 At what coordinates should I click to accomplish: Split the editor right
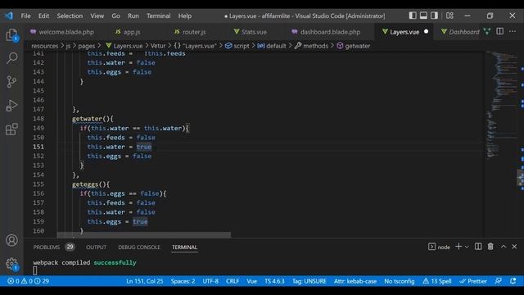(500, 31)
